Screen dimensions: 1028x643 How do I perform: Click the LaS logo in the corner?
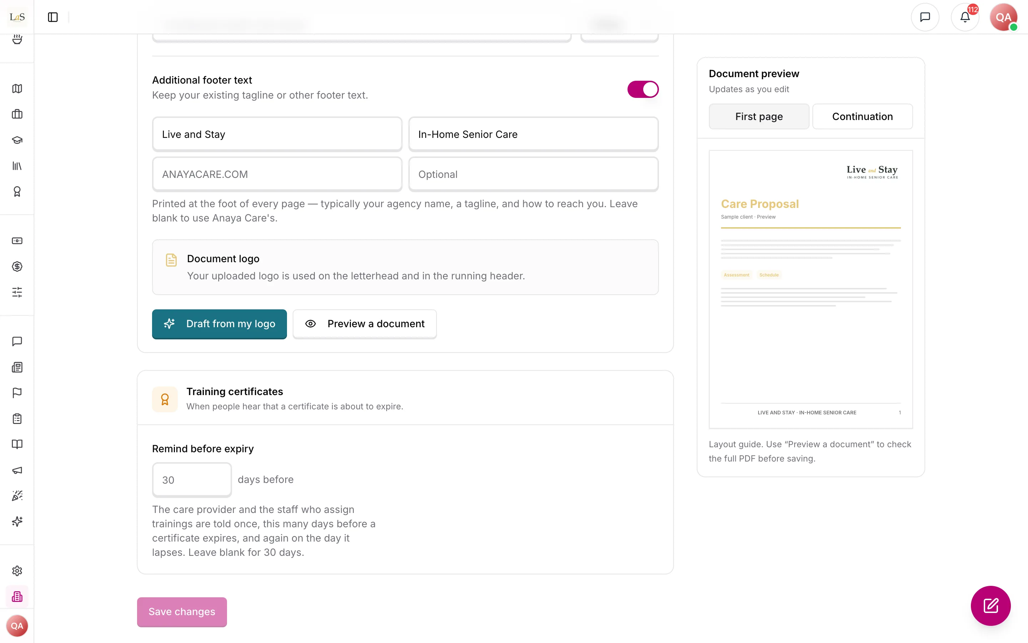pyautogui.click(x=17, y=17)
